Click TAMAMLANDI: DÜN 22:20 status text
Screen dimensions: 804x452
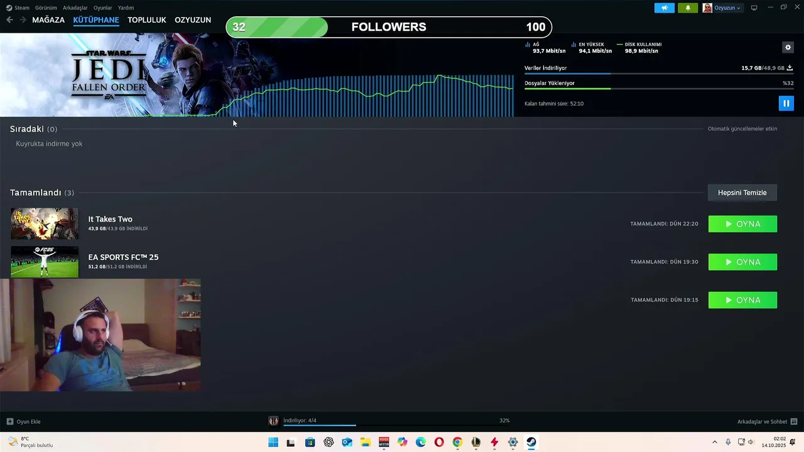664,224
